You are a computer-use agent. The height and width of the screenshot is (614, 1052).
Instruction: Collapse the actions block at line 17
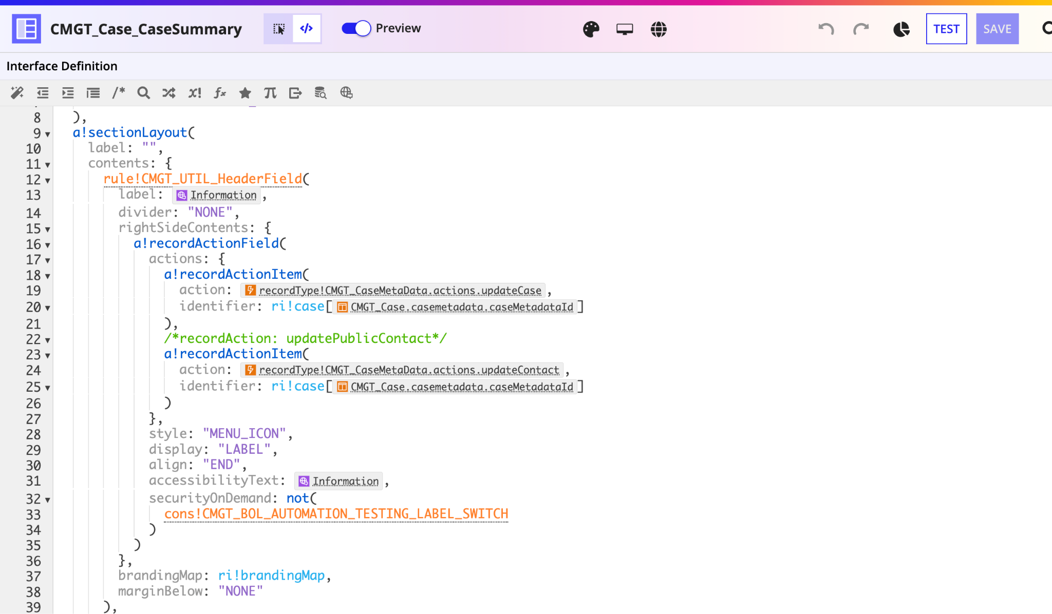48,261
